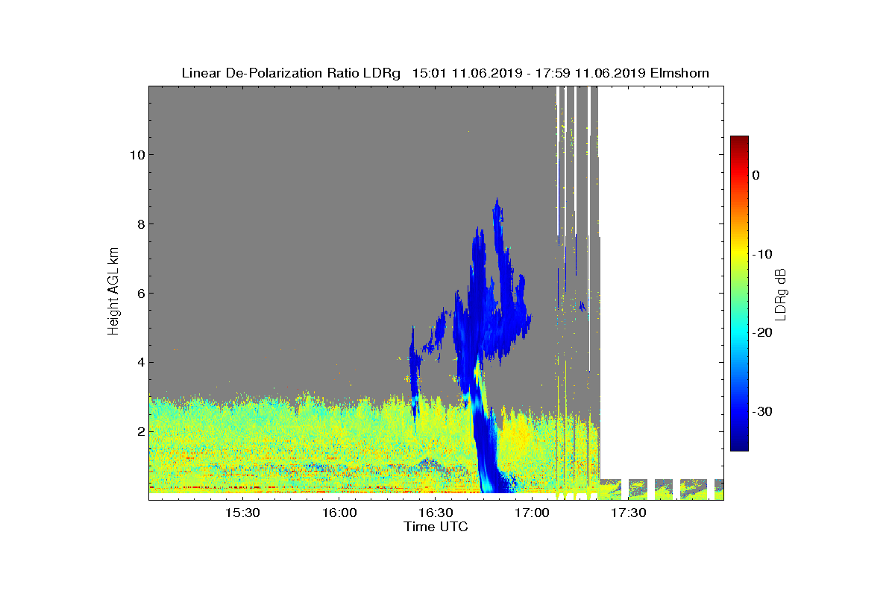Click the height tick label 10
The image size is (895, 596).
(136, 155)
